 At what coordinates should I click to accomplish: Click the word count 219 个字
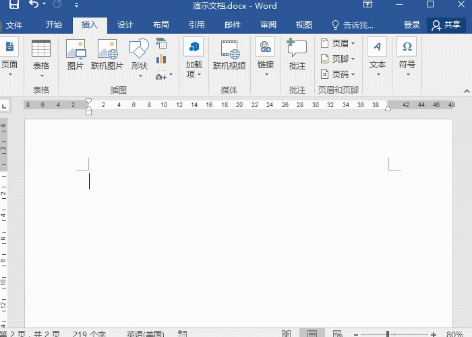89,334
